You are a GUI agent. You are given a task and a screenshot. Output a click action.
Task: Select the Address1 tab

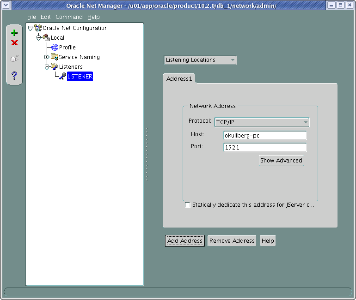tap(179, 78)
